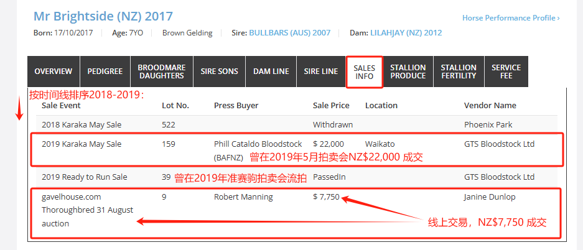This screenshot has height=250, width=583.
Task: Click the Sale Event column header
Action: (62, 106)
